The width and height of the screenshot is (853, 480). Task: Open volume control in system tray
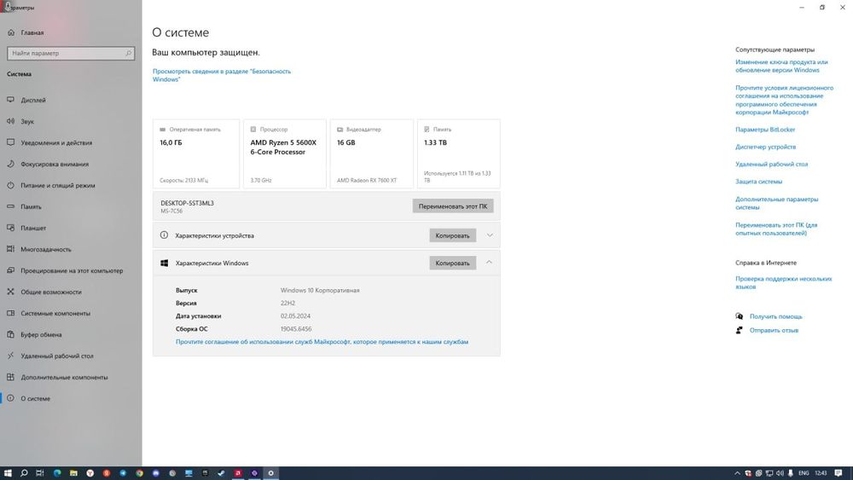coord(780,473)
